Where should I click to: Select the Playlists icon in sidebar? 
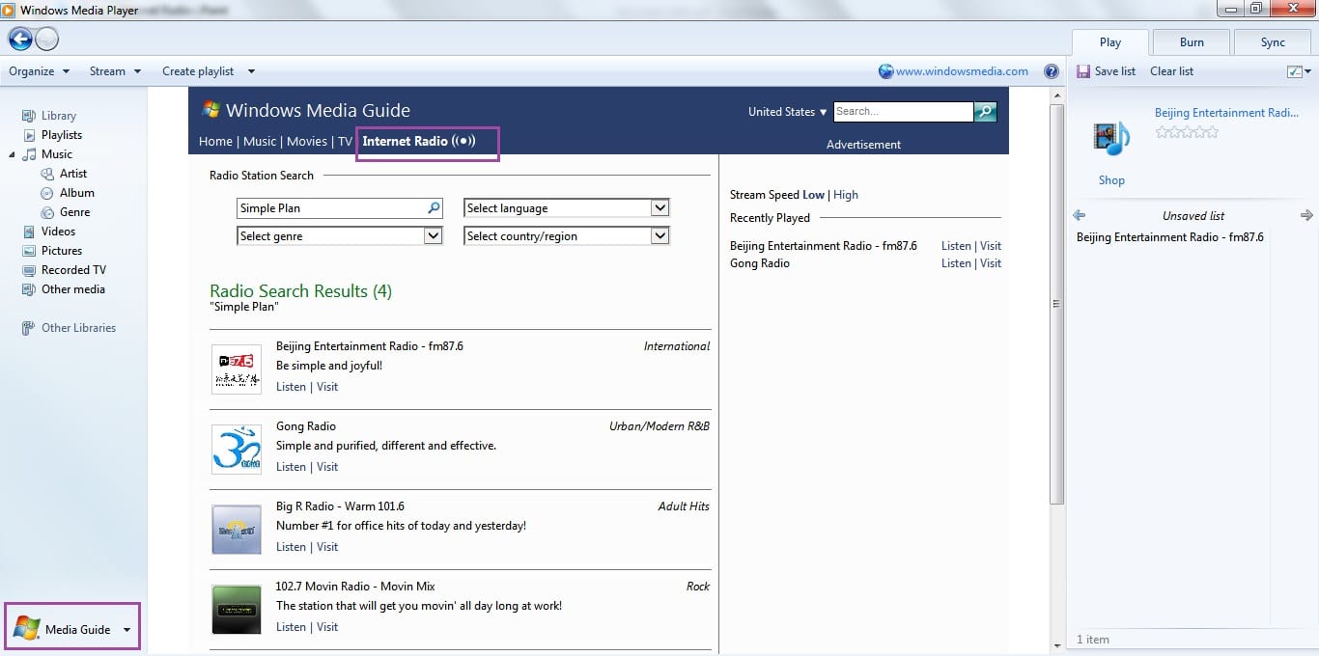29,135
